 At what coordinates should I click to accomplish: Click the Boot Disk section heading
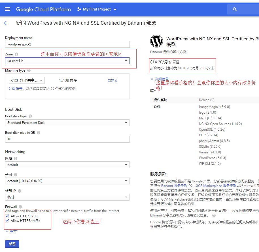14,109
